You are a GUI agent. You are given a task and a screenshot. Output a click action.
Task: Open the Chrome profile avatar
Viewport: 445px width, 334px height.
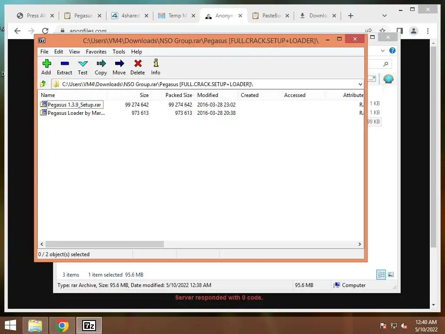[x=414, y=31]
